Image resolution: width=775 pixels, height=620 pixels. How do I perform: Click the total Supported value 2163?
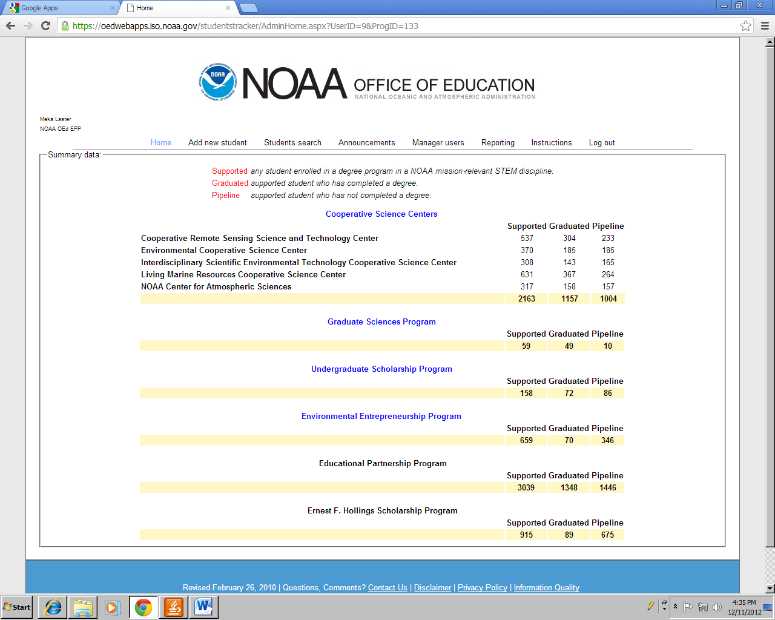(527, 299)
